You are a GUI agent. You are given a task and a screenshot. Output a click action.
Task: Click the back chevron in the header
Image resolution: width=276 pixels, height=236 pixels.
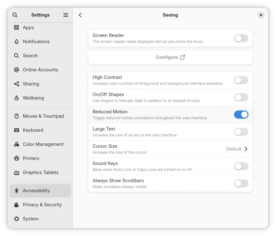click(x=80, y=15)
